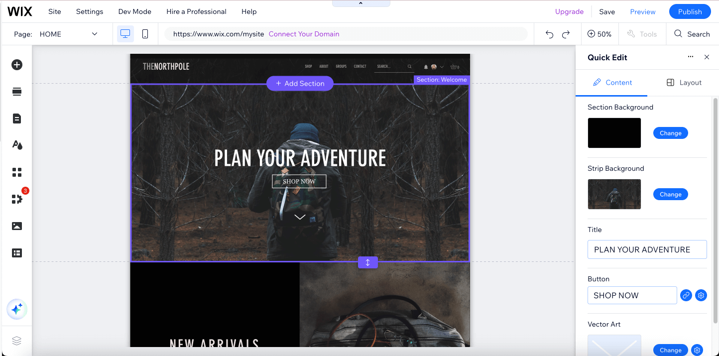Open the Site menu
The image size is (719, 356).
55,11
